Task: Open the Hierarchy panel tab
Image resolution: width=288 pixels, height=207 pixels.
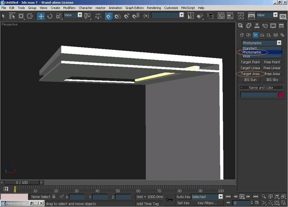Action: click(257, 26)
